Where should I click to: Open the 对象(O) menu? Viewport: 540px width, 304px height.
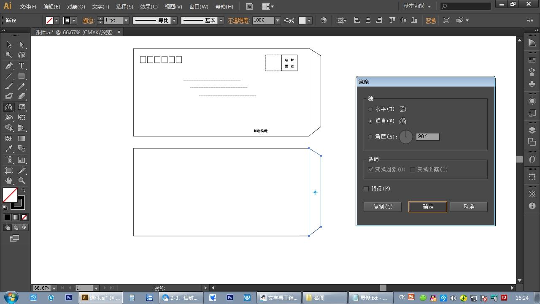[76, 7]
